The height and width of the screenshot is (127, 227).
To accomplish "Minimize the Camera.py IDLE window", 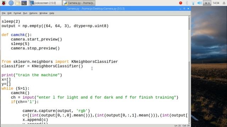I will pos(180,9).
